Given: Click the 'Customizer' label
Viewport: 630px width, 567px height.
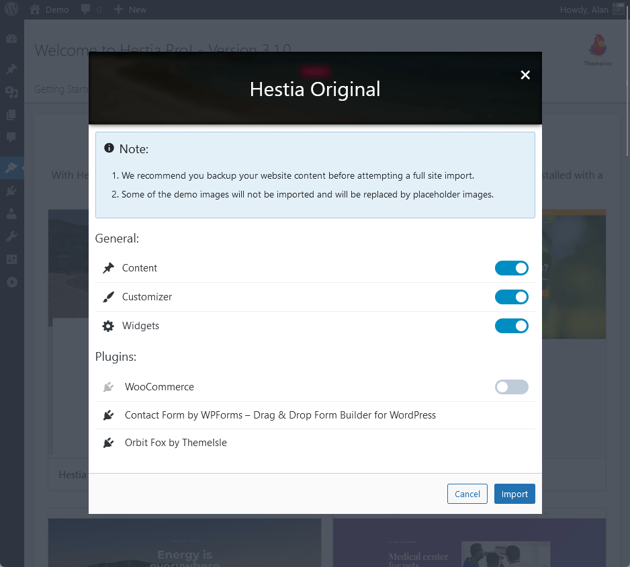Looking at the screenshot, I should point(147,297).
